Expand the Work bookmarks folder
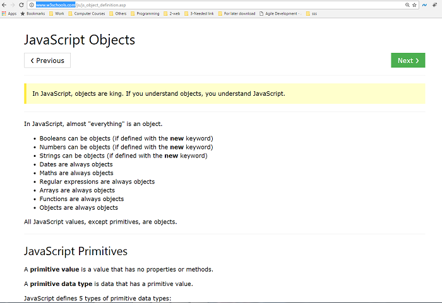The height and width of the screenshot is (303, 442). pos(57,13)
